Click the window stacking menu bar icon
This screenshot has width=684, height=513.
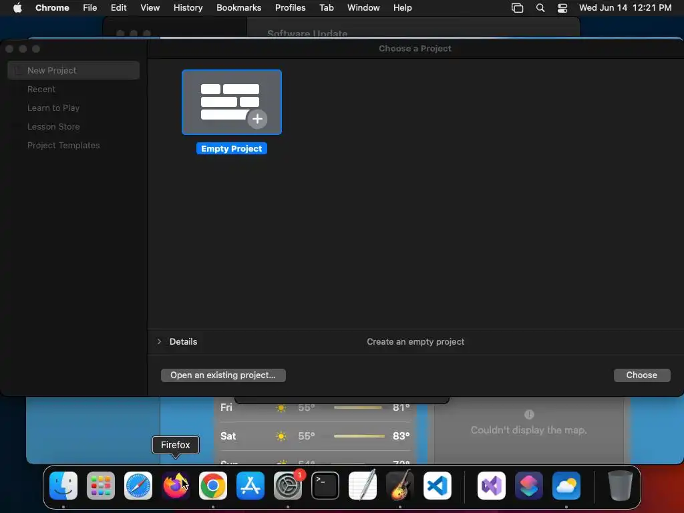[518, 8]
